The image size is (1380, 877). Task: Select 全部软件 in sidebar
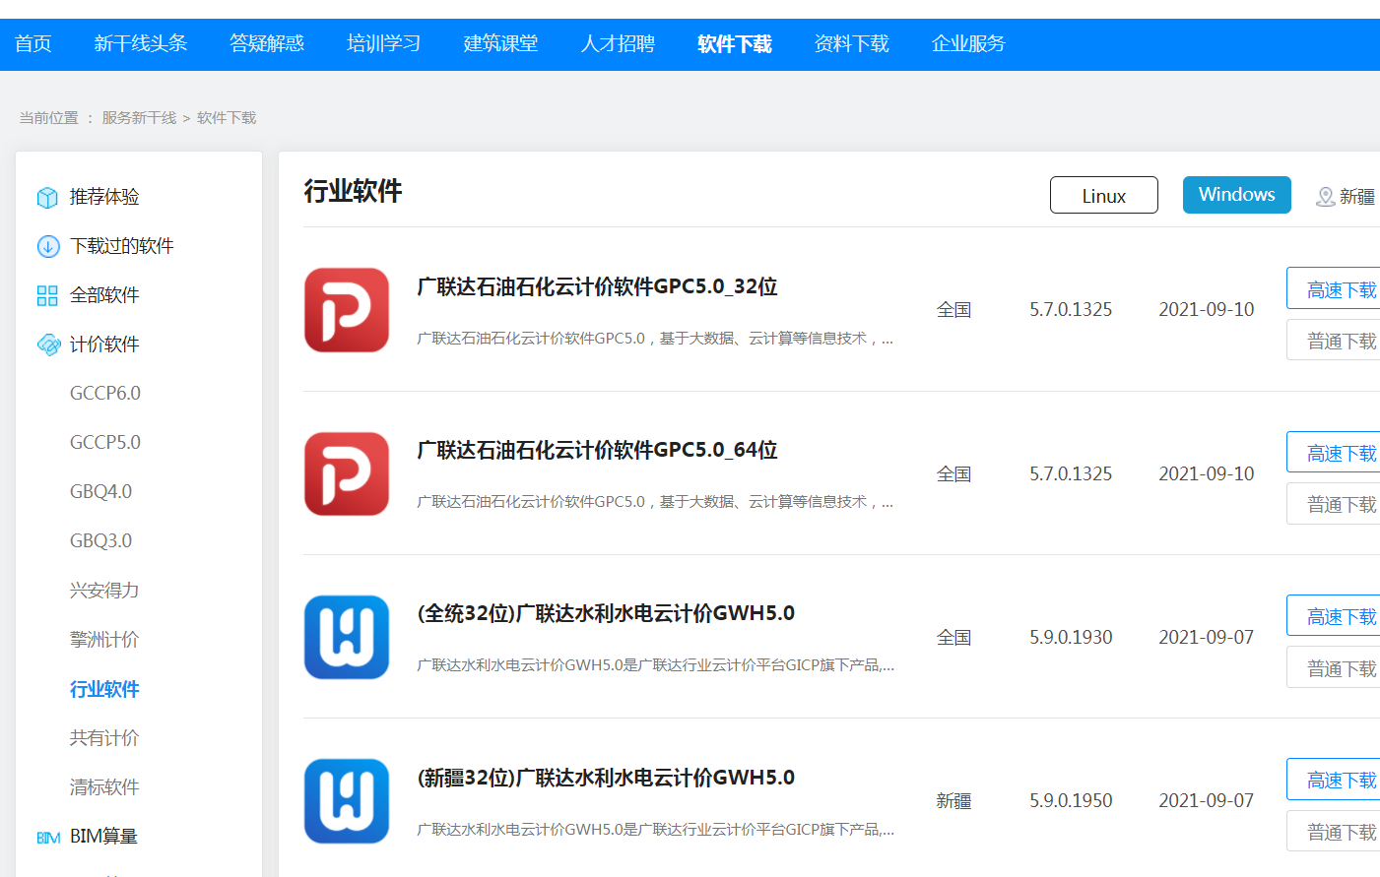[104, 295]
